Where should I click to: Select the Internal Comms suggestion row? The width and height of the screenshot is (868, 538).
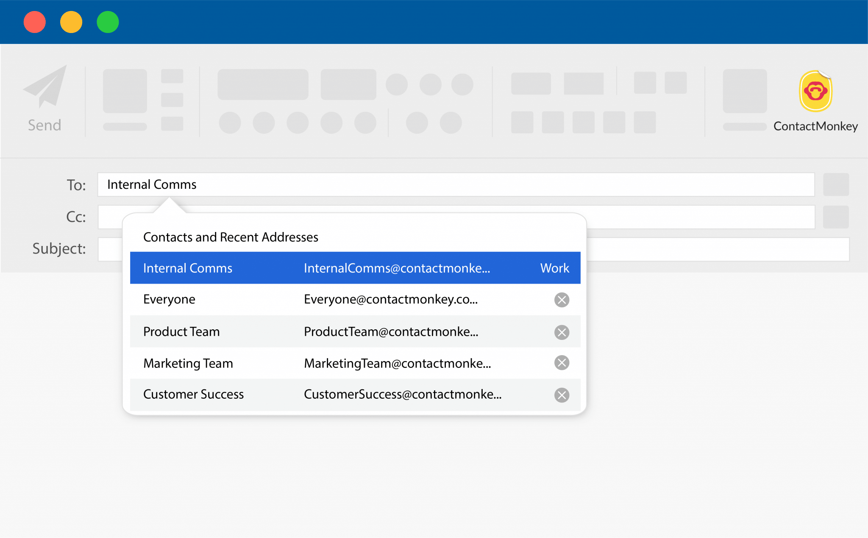(355, 268)
